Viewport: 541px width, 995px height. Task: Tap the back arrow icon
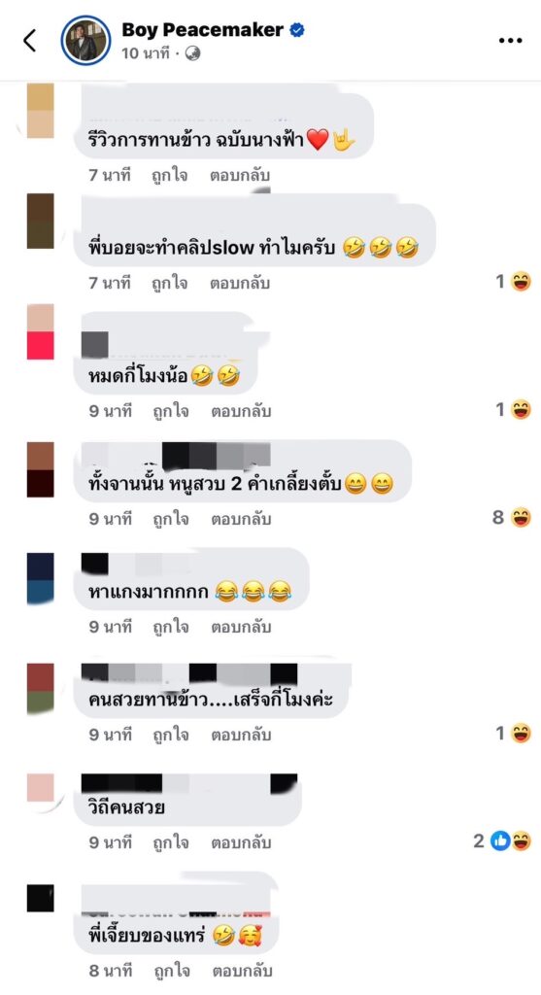[29, 40]
